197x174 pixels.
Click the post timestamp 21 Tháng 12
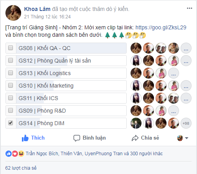[47, 17]
